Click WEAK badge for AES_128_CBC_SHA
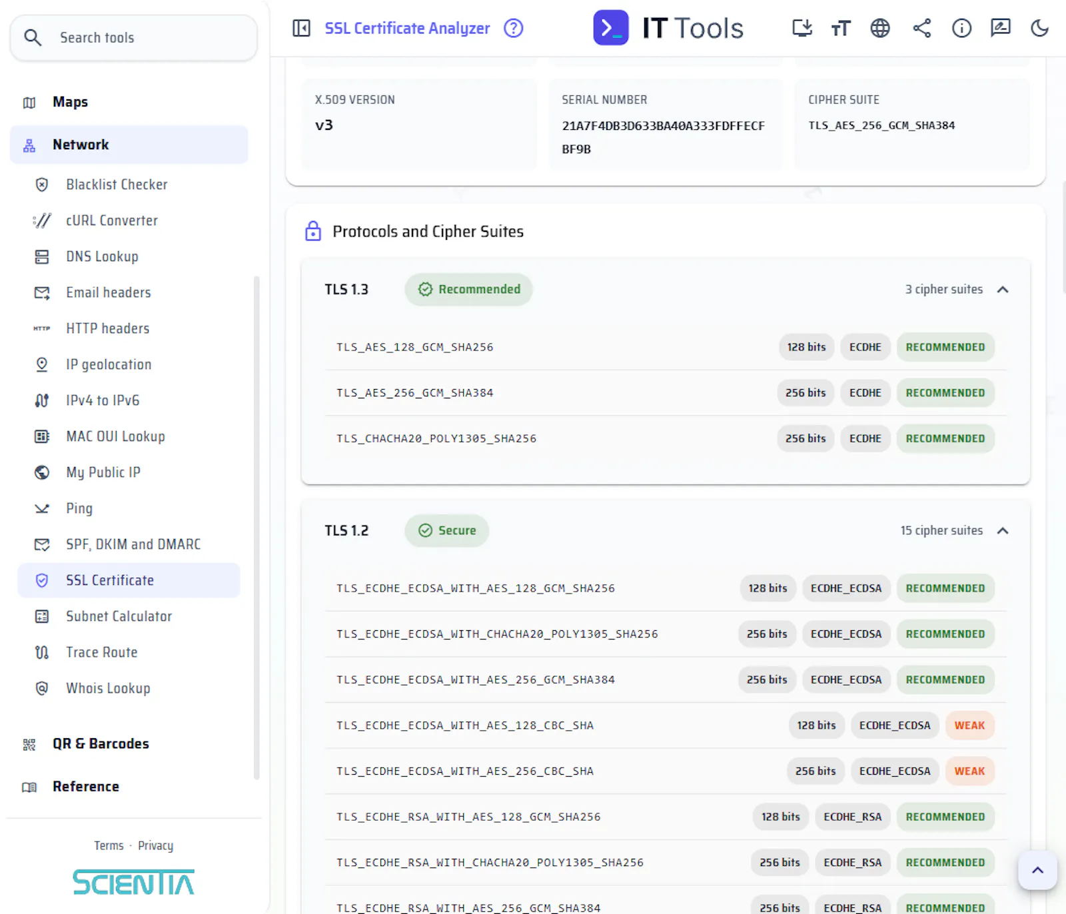This screenshot has height=914, width=1066. click(x=969, y=725)
